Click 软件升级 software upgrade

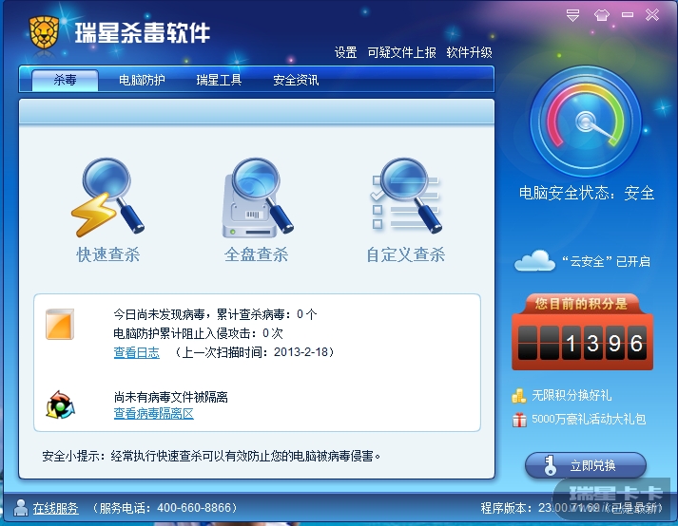coord(469,52)
